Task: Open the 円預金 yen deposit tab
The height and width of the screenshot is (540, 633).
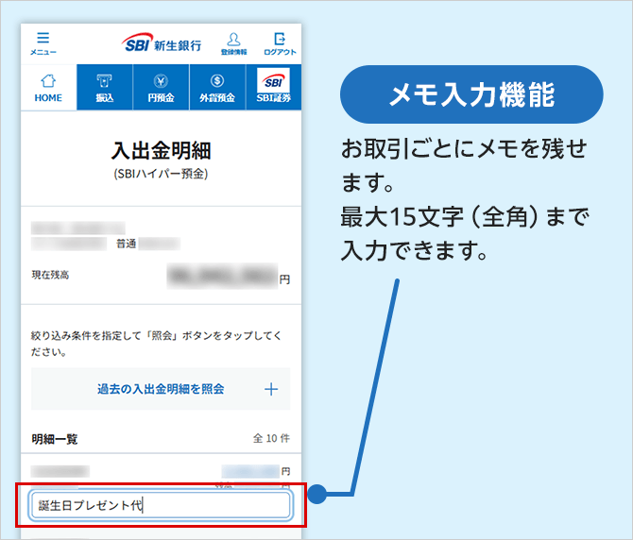Action: (161, 87)
